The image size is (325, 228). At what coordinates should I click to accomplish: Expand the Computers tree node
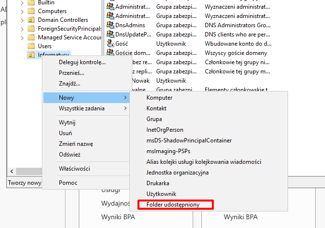pyautogui.click(x=22, y=11)
